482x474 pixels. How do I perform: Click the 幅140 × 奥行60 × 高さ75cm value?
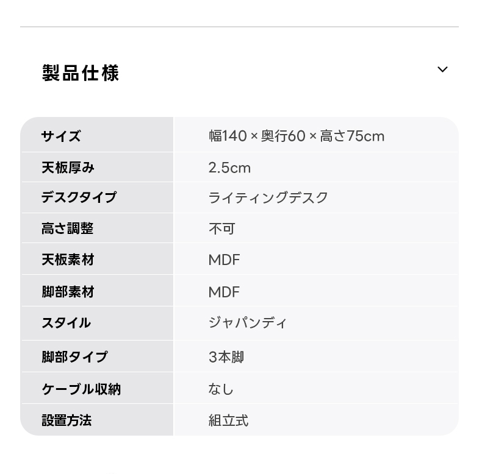297,136
